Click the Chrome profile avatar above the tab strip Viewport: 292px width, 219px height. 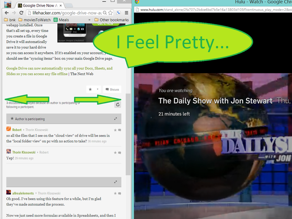[x=8, y=4]
